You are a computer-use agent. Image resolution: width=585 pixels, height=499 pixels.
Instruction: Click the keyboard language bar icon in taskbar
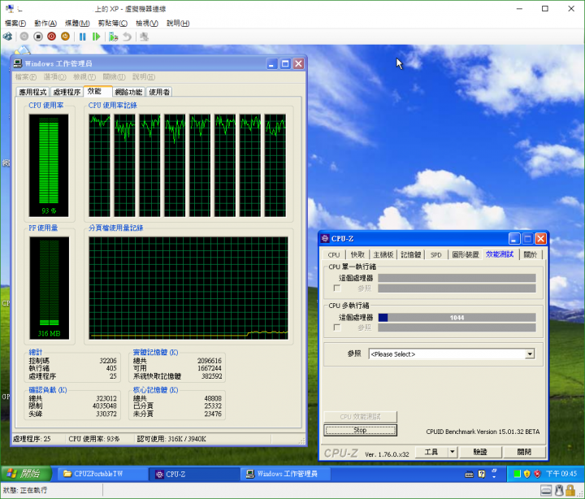tap(469, 475)
